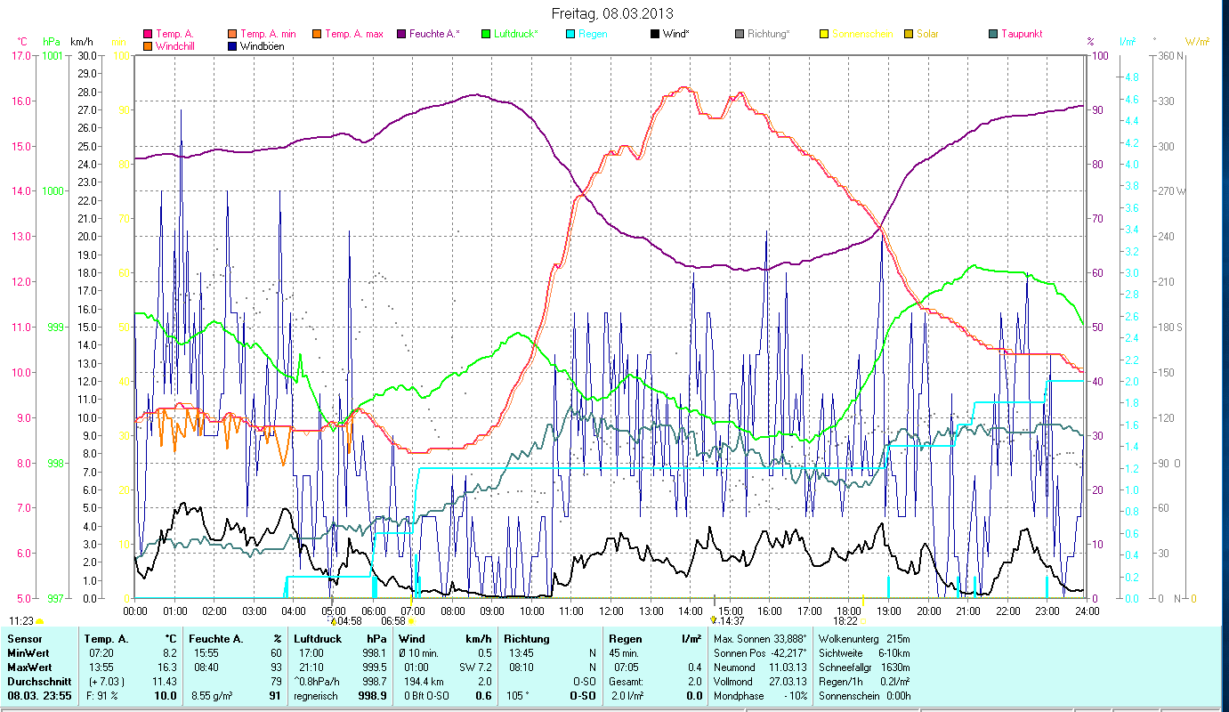Click the humidity maximum time 08:40
This screenshot has width=1229, height=712.
[x=206, y=667]
